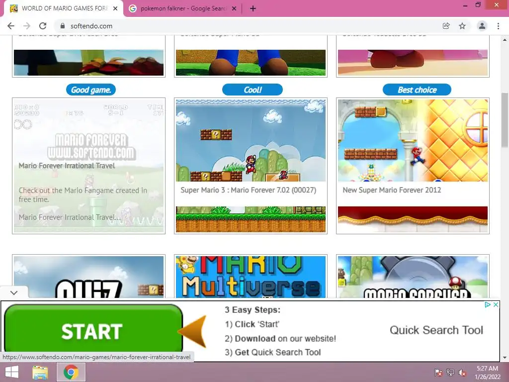The width and height of the screenshot is (509, 382).
Task: Close the pokemon falkner Google tab
Action: point(234,8)
